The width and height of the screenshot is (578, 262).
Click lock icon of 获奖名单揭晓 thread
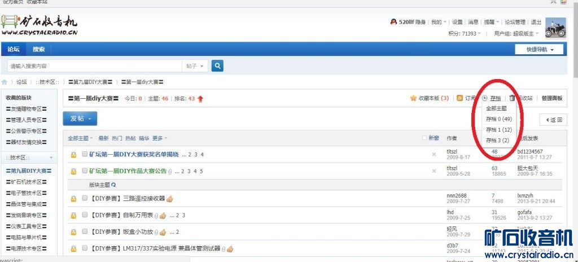[x=73, y=155]
